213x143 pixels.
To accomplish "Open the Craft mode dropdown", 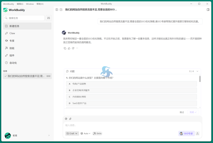I will click(x=72, y=133).
